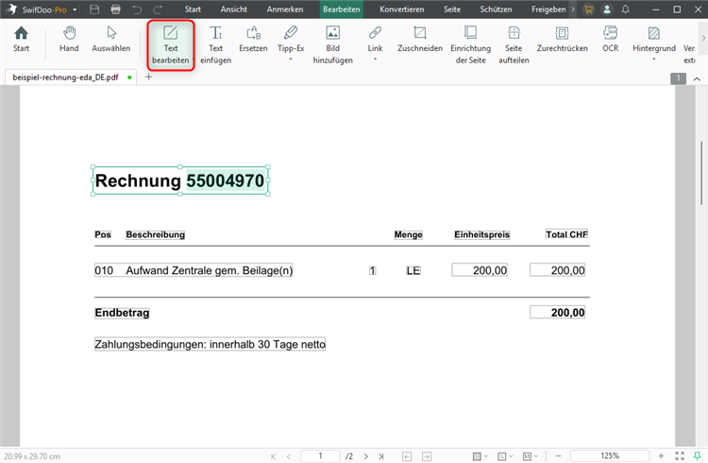This screenshot has height=463, width=708.
Task: Zoom in with the plus button
Action: (x=661, y=455)
